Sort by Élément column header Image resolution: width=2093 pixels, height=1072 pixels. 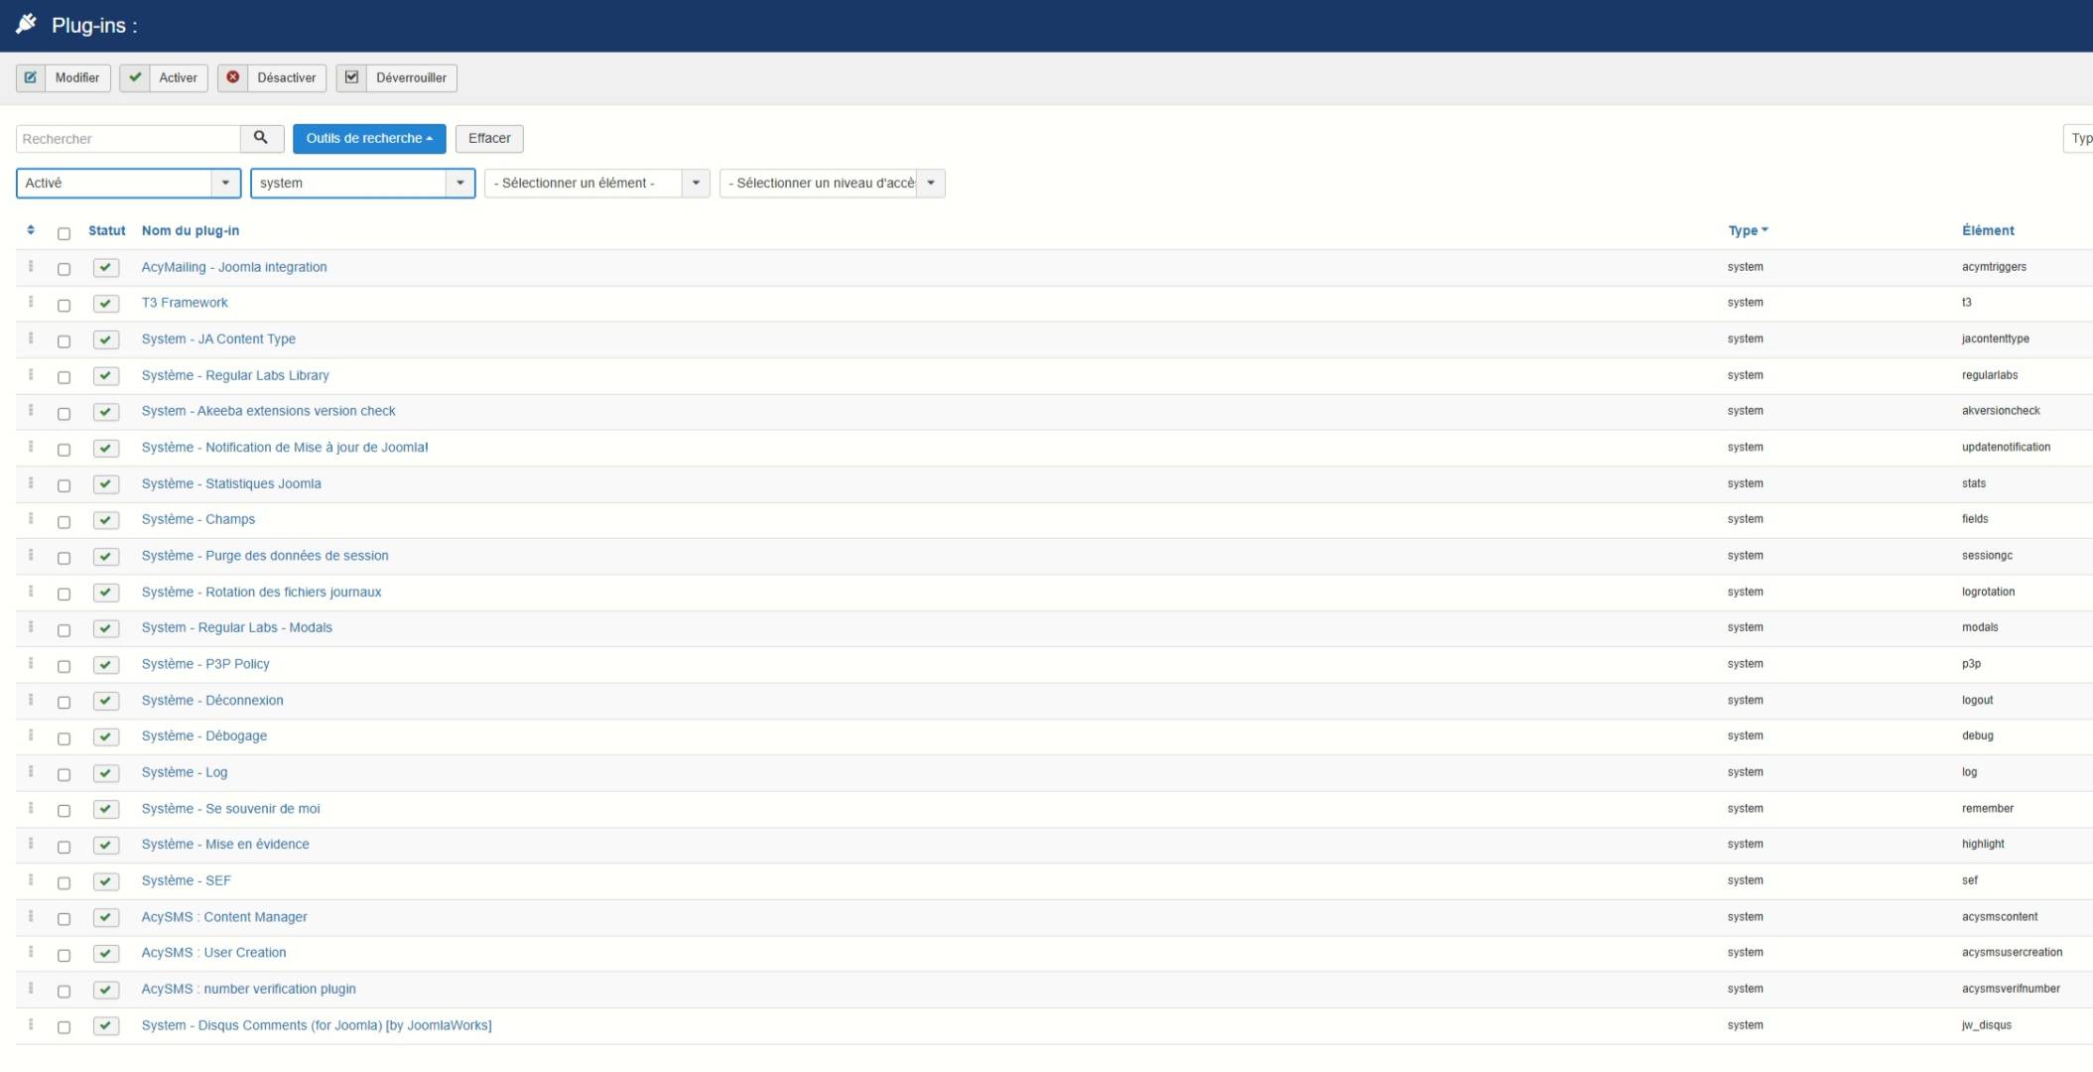coord(1988,230)
